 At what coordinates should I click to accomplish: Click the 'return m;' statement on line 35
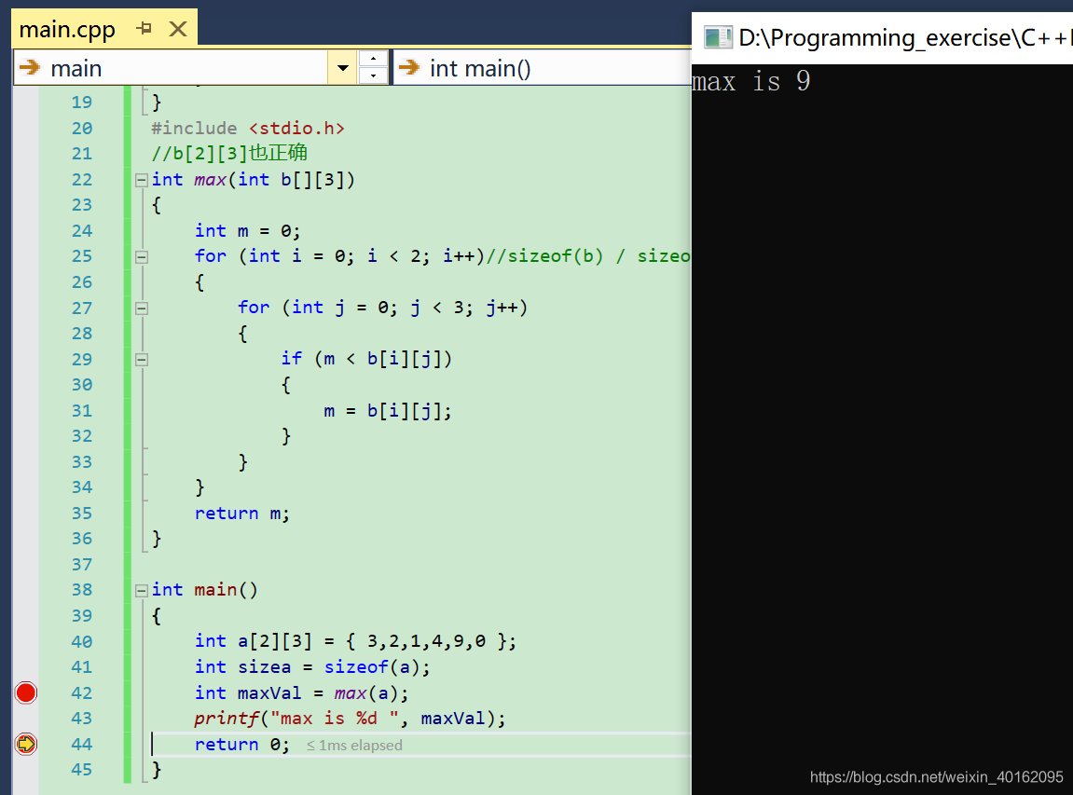241,514
